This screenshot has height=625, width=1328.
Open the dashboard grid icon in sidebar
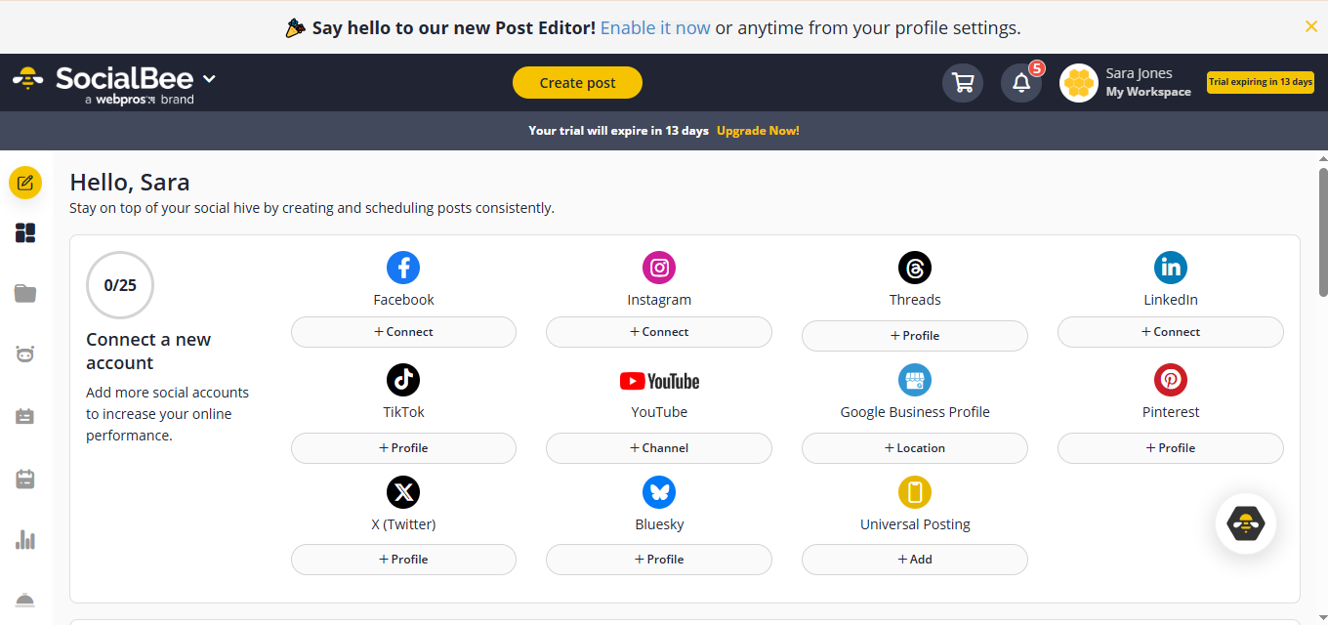25,232
